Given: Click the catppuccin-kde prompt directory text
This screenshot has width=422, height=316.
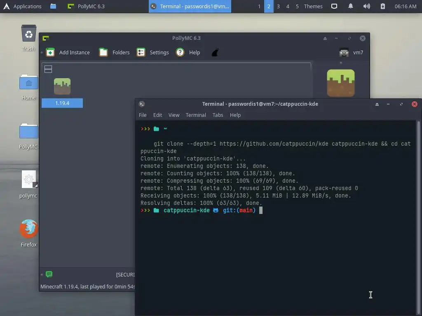Looking at the screenshot, I should coord(187,210).
